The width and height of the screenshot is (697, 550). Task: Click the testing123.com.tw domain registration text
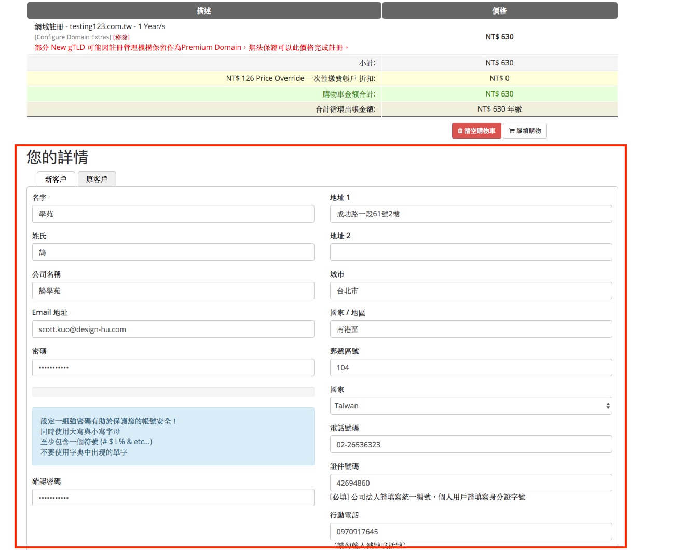click(x=100, y=26)
